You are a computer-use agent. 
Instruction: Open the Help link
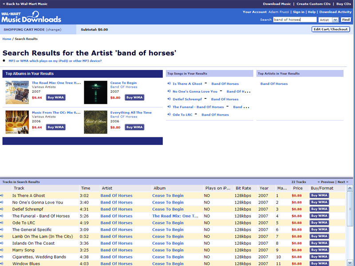point(312,12)
